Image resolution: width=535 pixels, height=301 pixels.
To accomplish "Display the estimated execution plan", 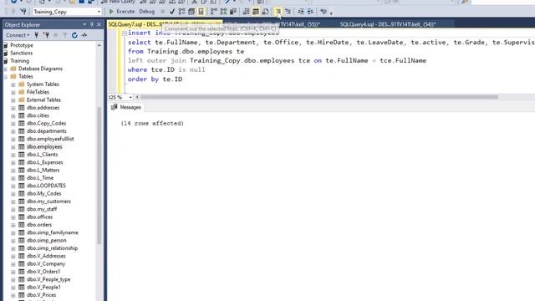I will tap(182, 12).
